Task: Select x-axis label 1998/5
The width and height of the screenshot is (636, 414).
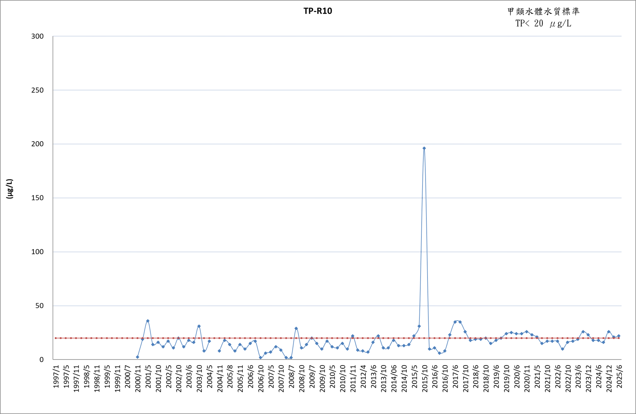Action: coord(86,377)
